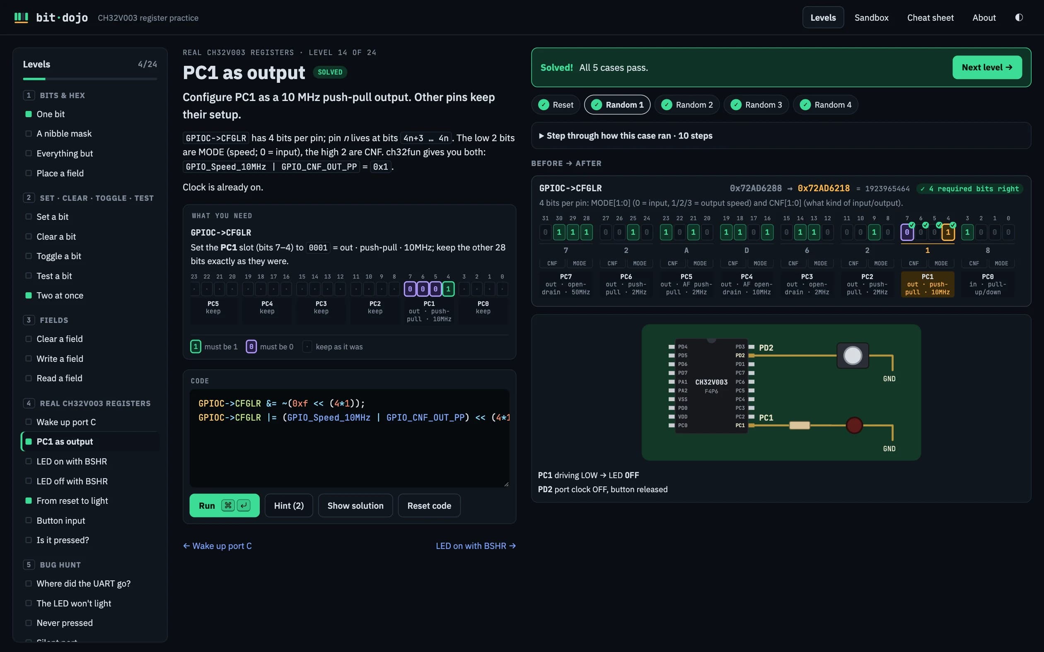Click inside the code editor text area
The height and width of the screenshot is (652, 1044).
349,438
